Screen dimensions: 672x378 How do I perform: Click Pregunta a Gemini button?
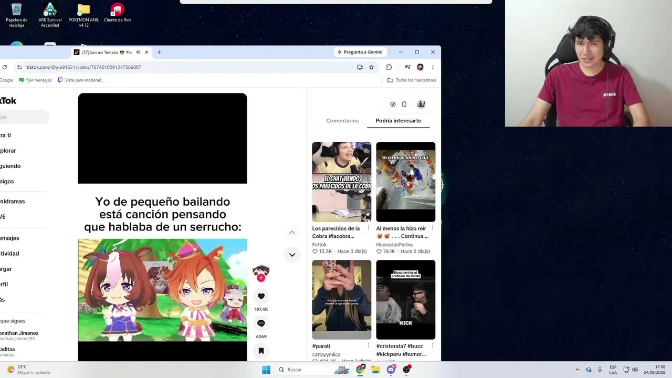(360, 52)
